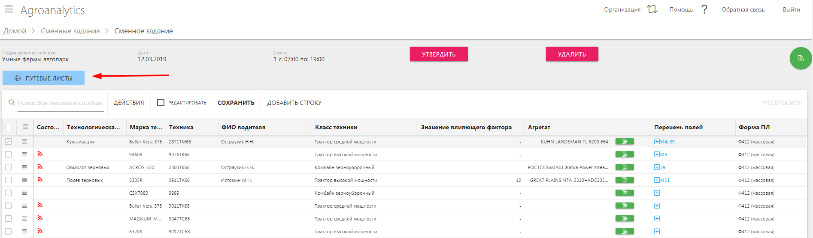The image size is (813, 238).
Task: Click the search magnifier icon
Action: (12, 103)
